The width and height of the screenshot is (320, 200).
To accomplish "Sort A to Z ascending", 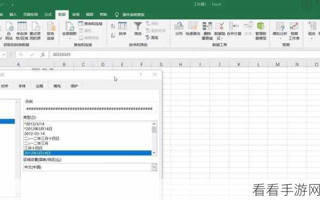I will click(x=113, y=26).
